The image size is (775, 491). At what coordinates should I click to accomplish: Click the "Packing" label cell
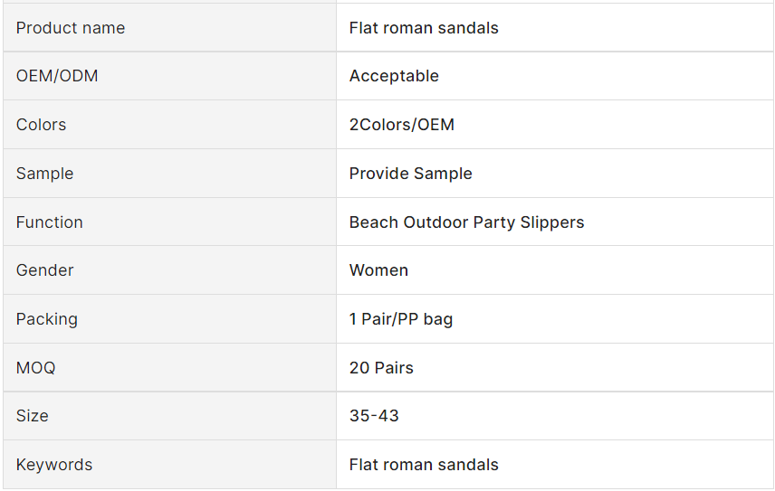pos(47,319)
